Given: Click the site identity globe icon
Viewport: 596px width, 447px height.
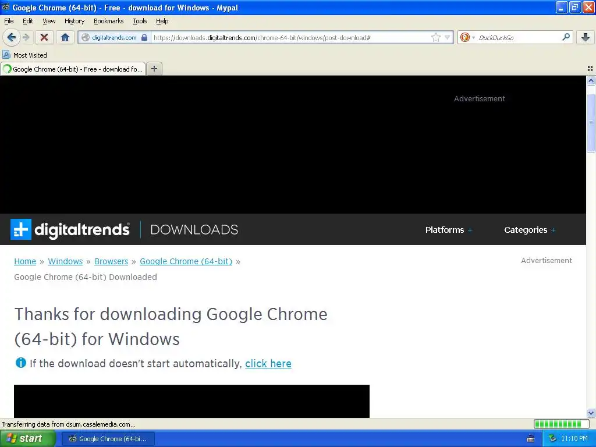Looking at the screenshot, I should point(86,37).
